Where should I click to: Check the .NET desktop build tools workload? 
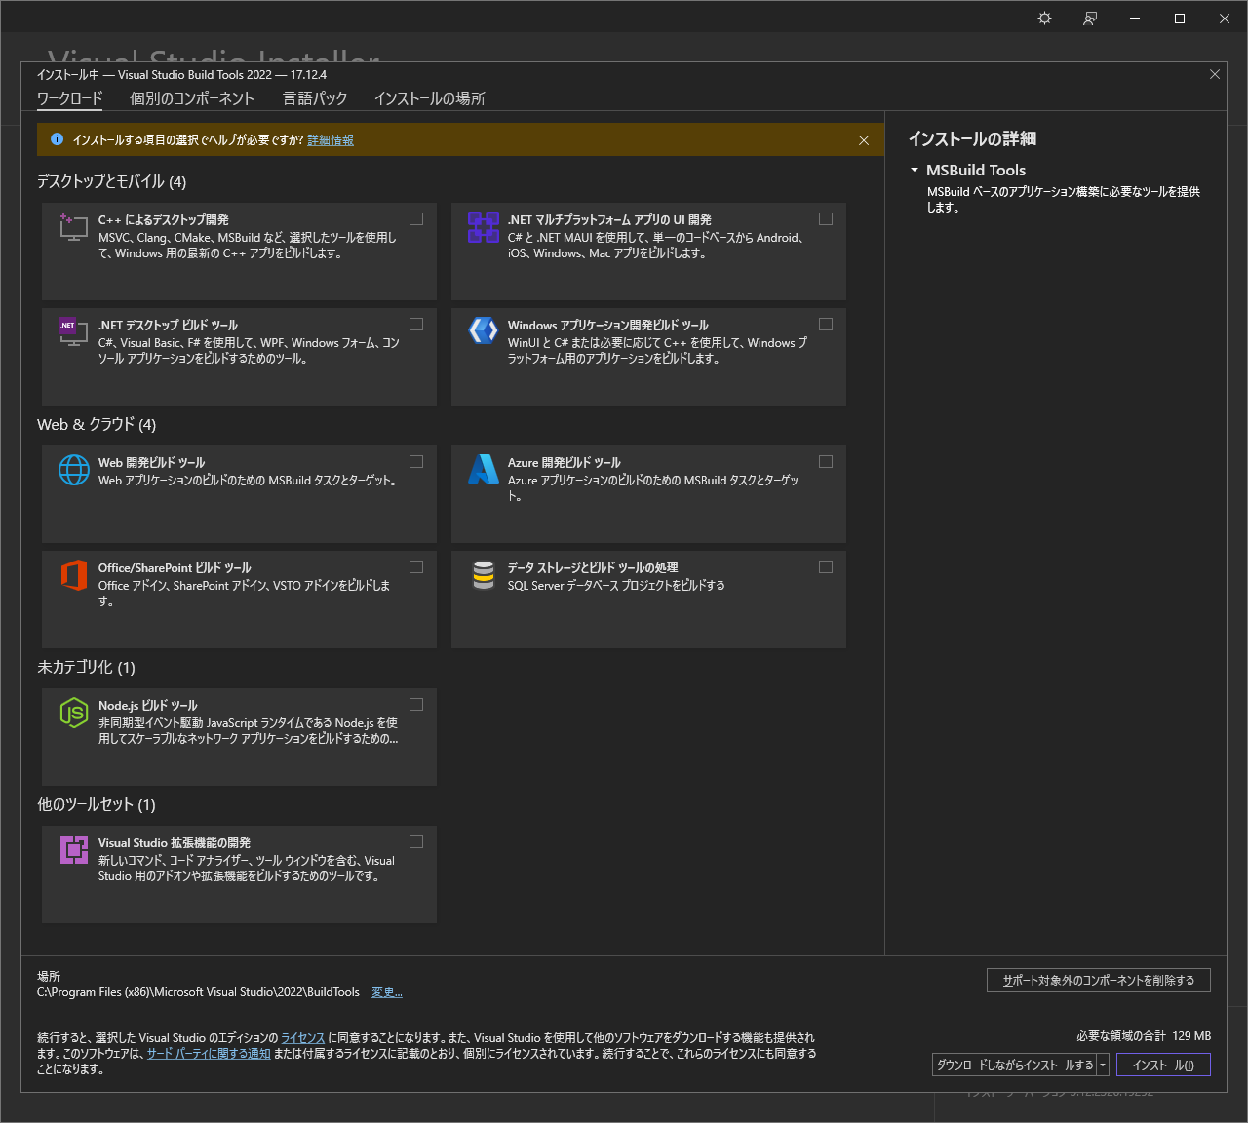(416, 324)
